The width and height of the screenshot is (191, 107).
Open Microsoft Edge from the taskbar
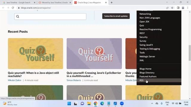tap(102, 103)
